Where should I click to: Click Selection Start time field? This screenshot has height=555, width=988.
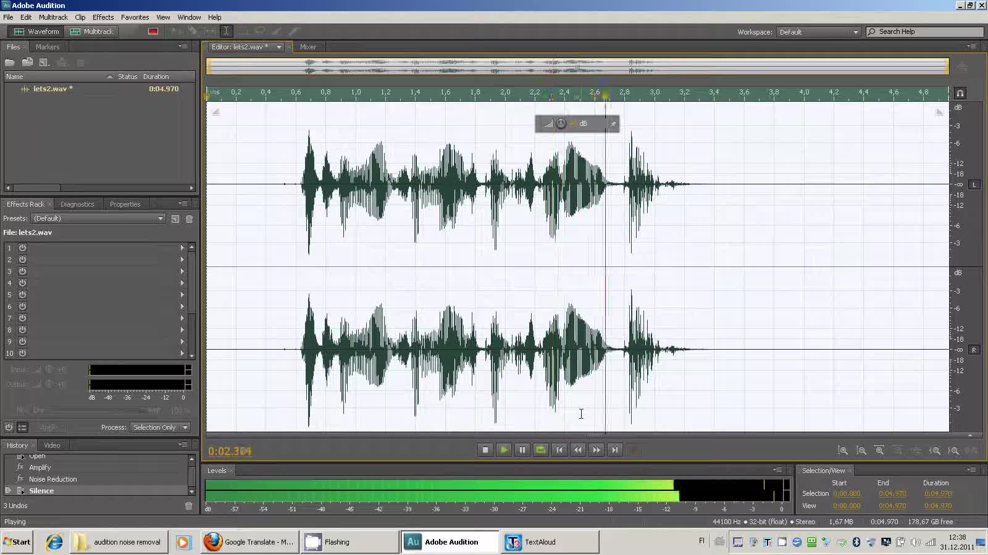click(x=847, y=494)
